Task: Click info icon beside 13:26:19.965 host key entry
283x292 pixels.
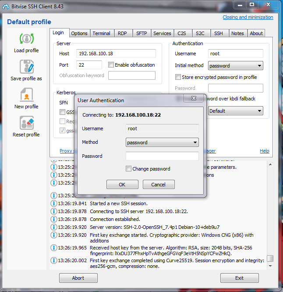Action: [54, 248]
